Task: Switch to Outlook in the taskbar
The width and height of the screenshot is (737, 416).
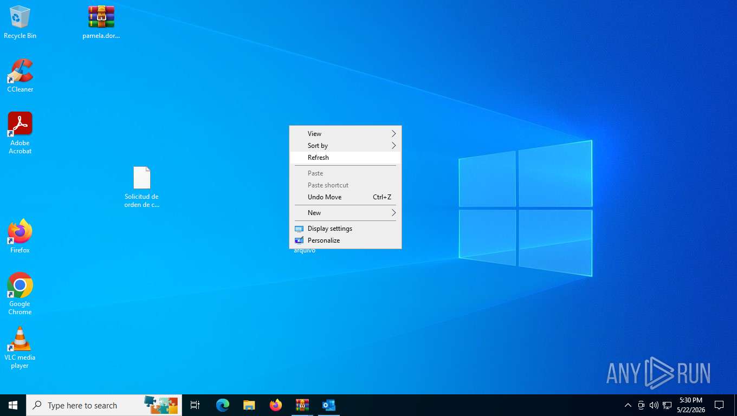Action: 329,405
